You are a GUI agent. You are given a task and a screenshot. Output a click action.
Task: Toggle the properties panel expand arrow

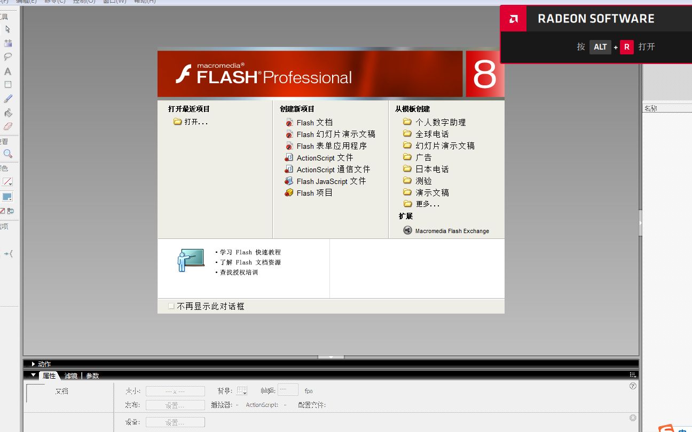point(633,418)
